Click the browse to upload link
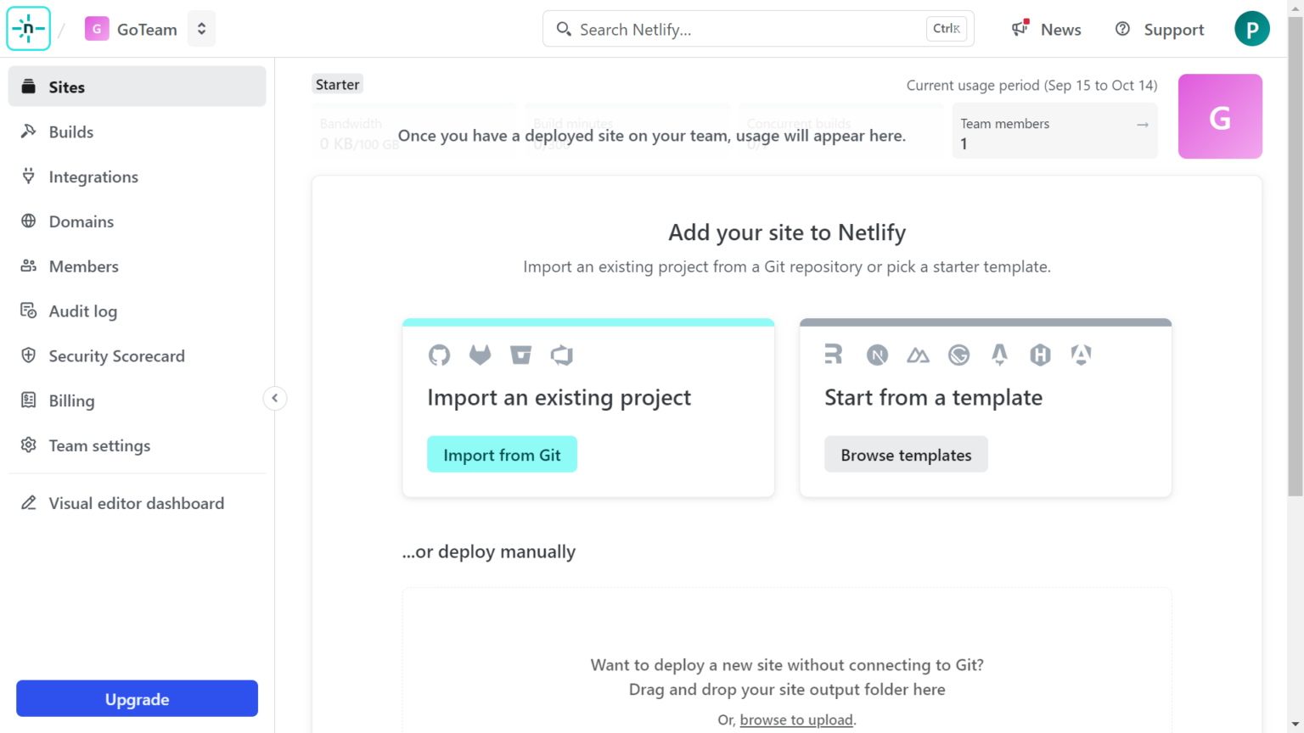Screen dimensions: 1304x733 pyautogui.click(x=796, y=719)
